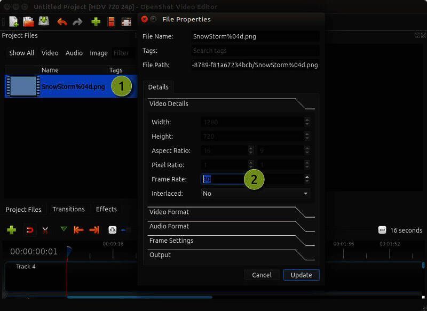
Task: Expand the Video Format section
Action: pyautogui.click(x=169, y=212)
